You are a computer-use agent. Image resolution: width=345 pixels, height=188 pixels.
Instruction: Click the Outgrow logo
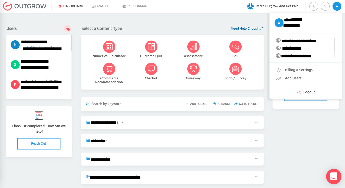25,6
